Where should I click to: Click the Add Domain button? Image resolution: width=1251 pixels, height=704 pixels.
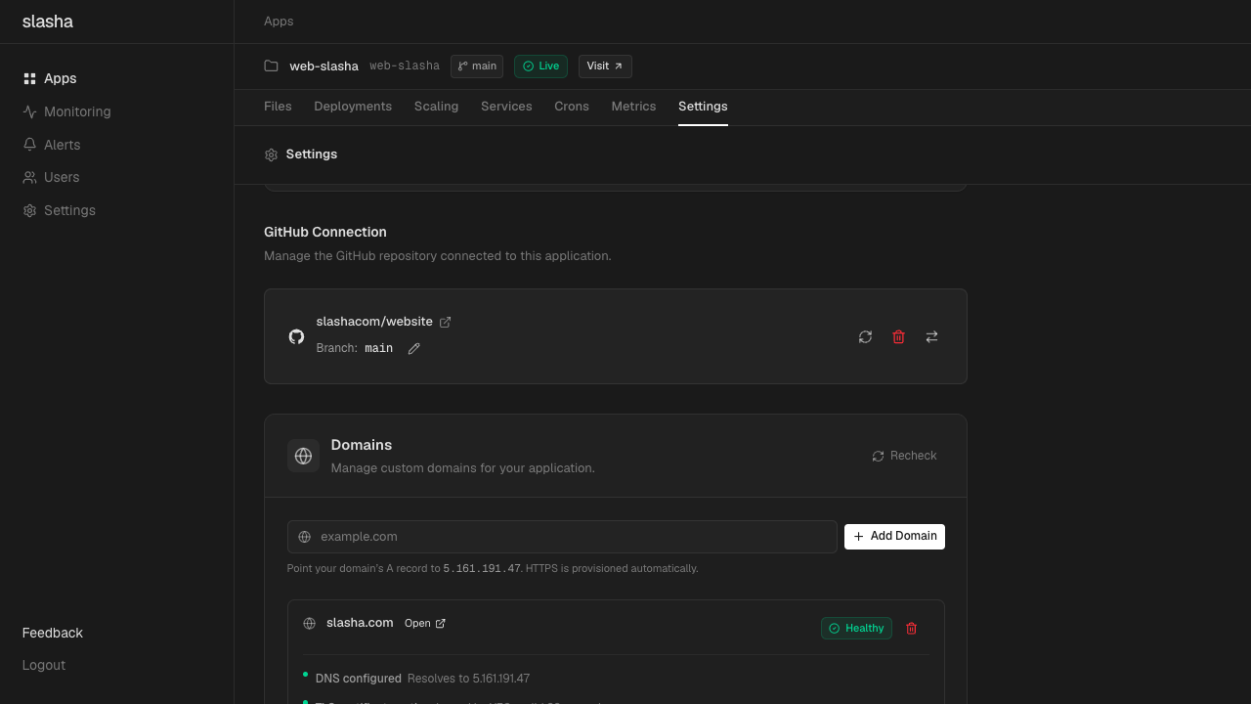(894, 536)
